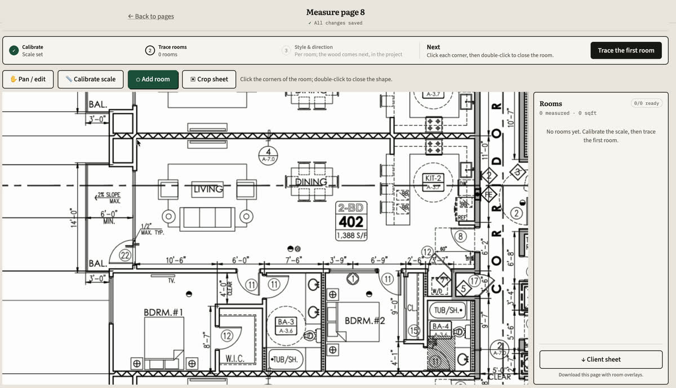Open the Calibrate scale tool
The image size is (676, 388).
coord(90,80)
